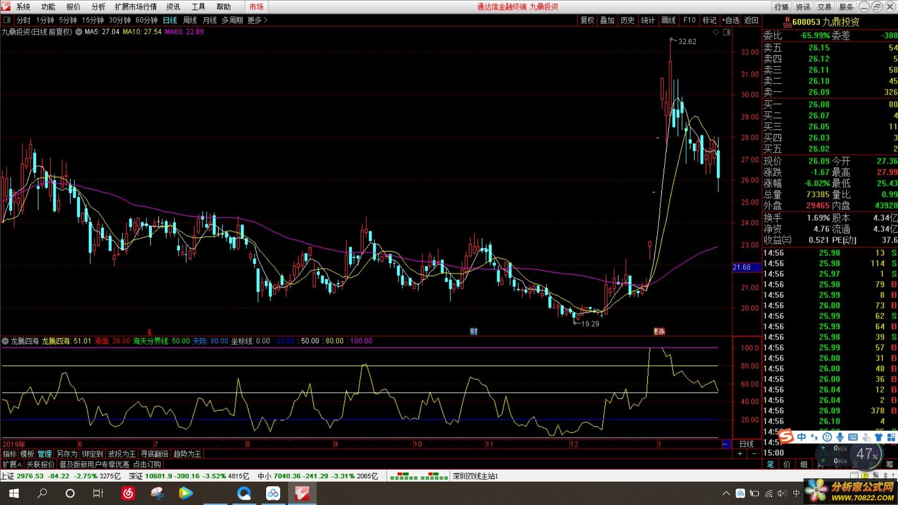Image resolution: width=898 pixels, height=505 pixels.
Task: Click the 返回 back button
Action: 751,20
